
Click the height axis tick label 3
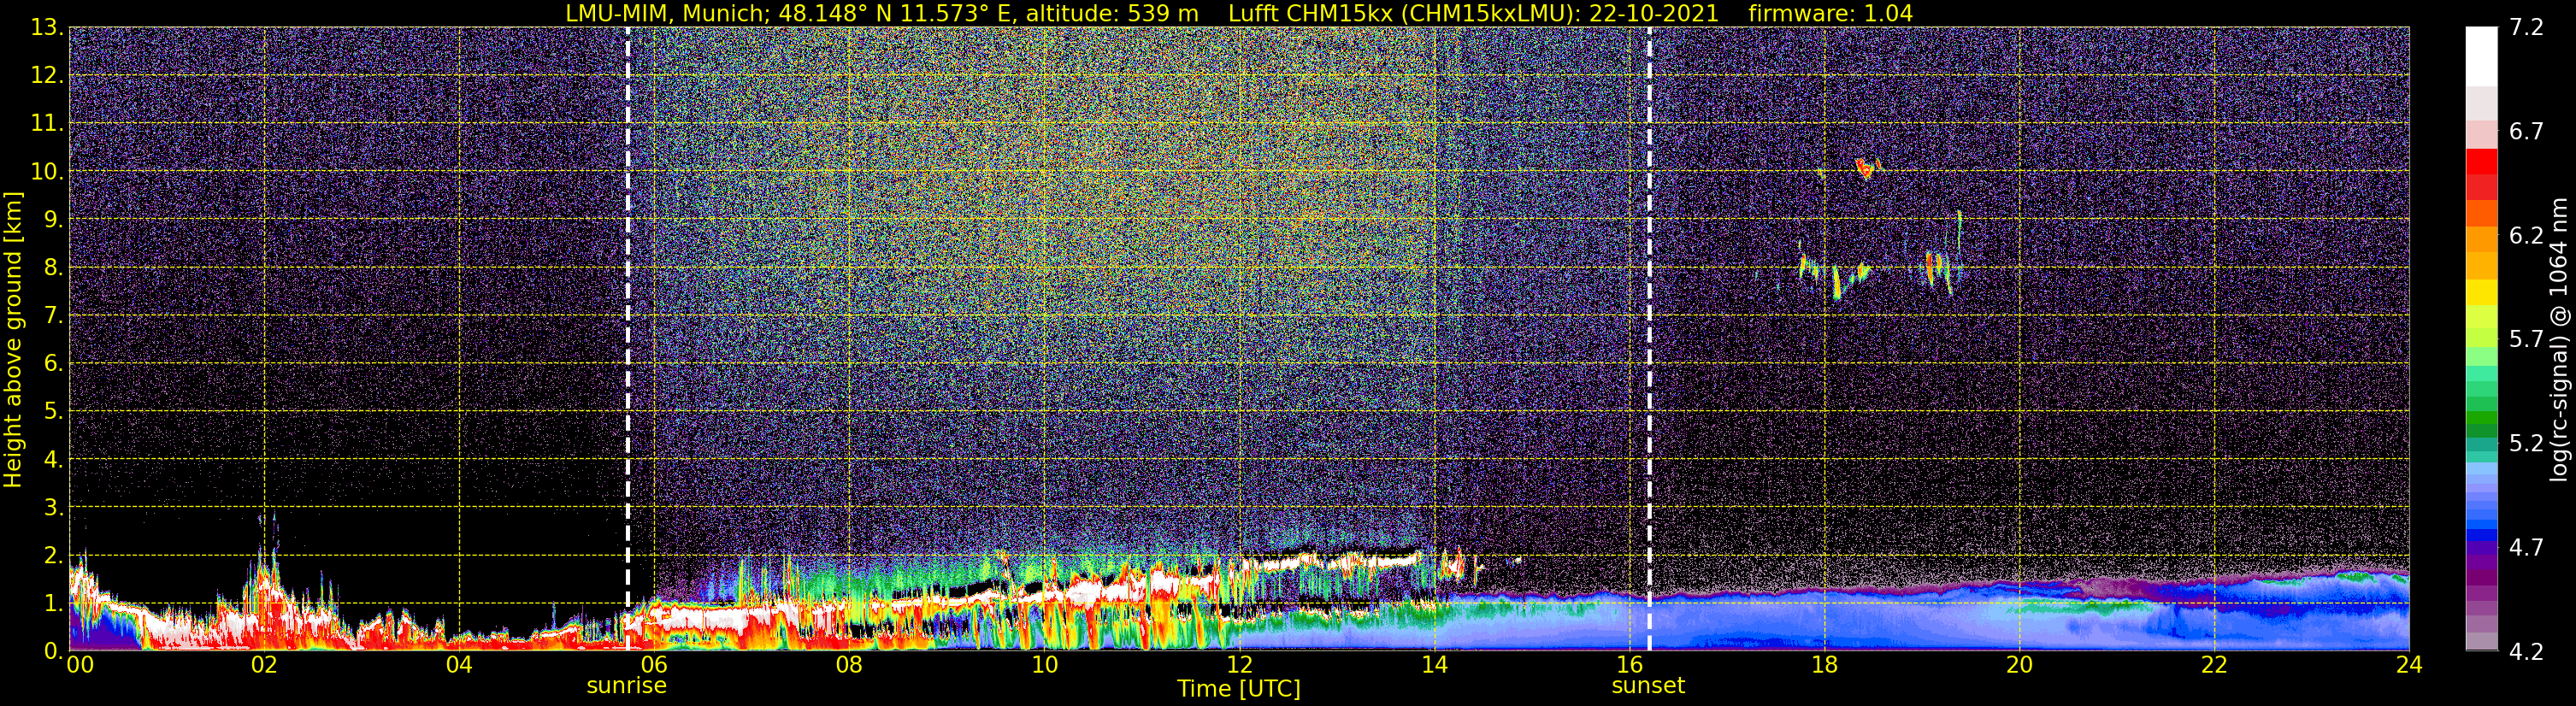point(53,508)
